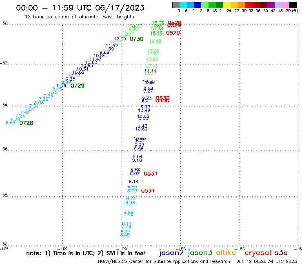Click the latitude axis label -58
Screen dimensions: 302x265
[x=4, y=195]
